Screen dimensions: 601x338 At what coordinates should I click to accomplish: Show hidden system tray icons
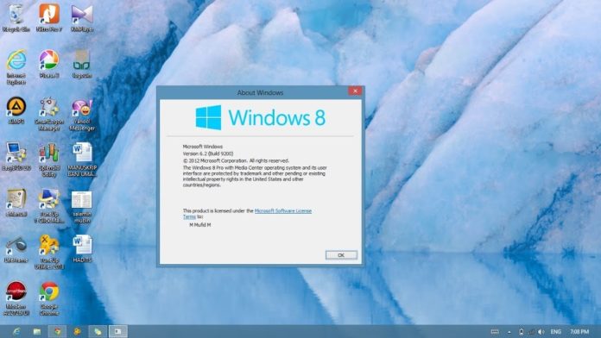point(509,332)
